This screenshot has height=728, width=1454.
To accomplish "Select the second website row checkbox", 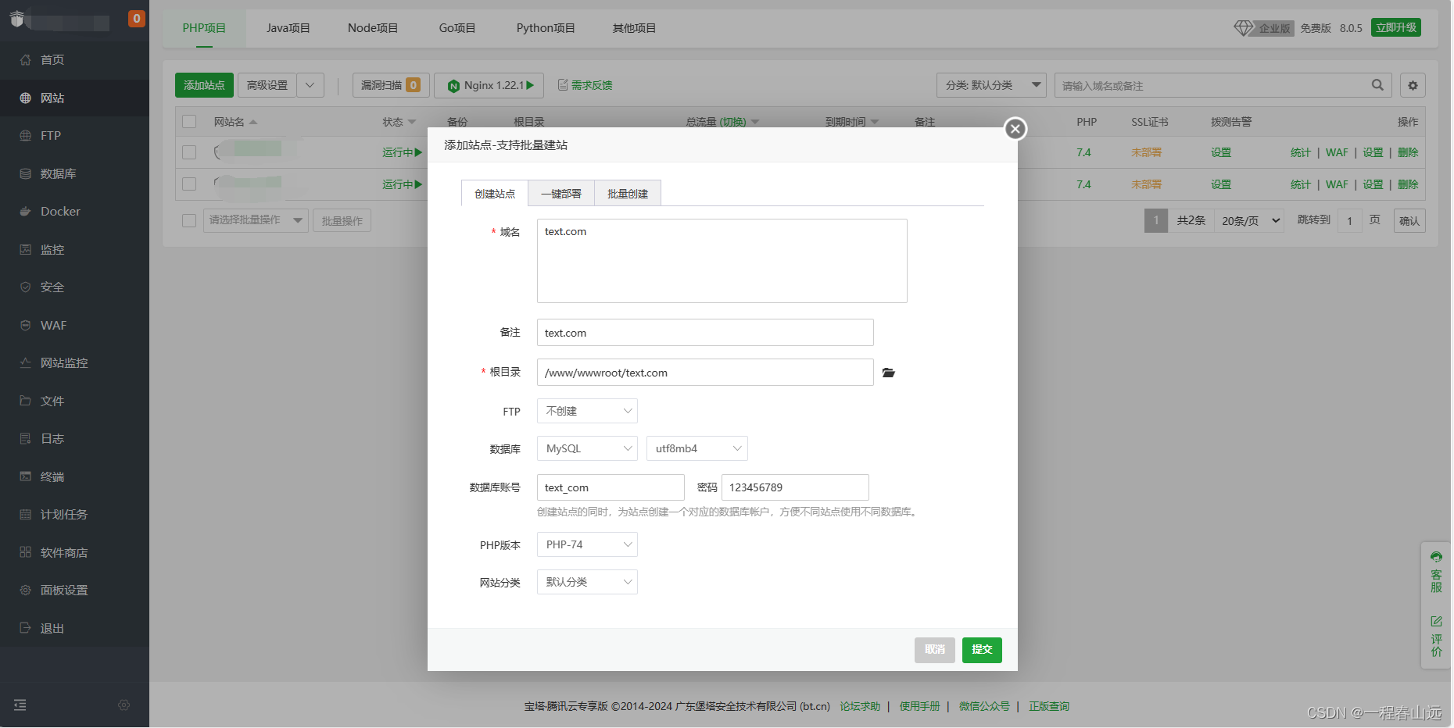I will coord(188,184).
